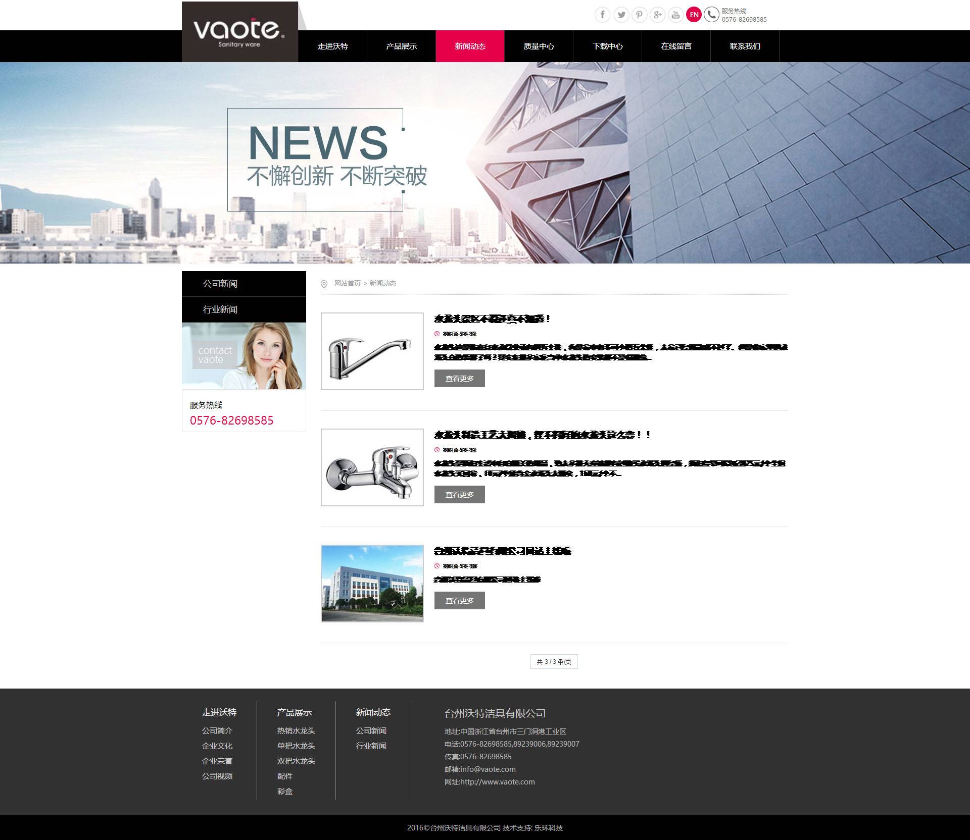Open 联系我们 in the top navigation
The image size is (970, 840).
pos(745,46)
